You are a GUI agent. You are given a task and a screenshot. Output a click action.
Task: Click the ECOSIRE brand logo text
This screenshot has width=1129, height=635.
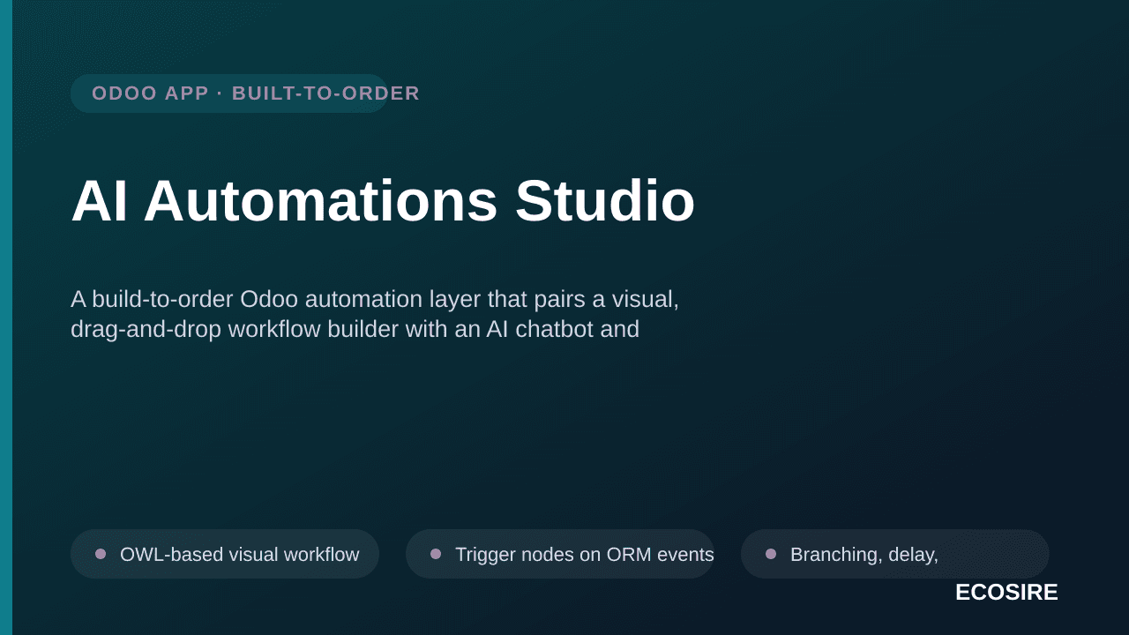point(1006,593)
